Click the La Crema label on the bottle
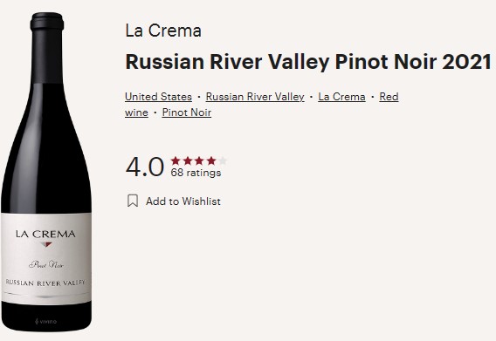This screenshot has height=341, width=496. click(45, 235)
